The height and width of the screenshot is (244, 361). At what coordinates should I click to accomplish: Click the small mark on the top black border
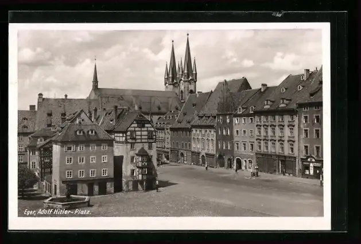point(278,14)
